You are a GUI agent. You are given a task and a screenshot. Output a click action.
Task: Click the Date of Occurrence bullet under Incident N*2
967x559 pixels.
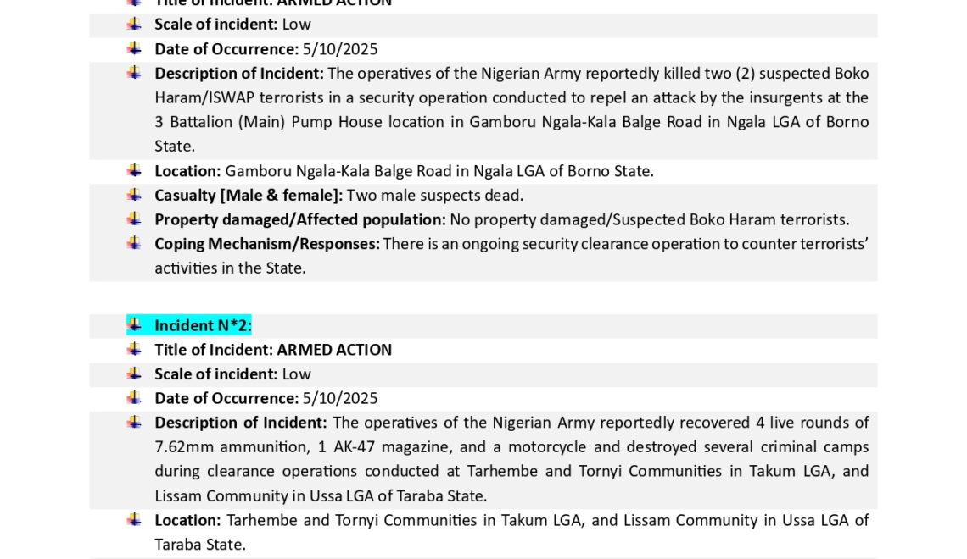(134, 397)
